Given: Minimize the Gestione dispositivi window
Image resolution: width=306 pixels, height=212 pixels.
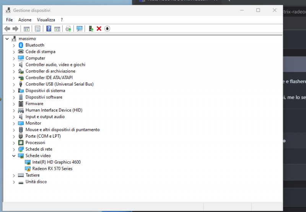Looking at the screenshot, I should (x=242, y=10).
